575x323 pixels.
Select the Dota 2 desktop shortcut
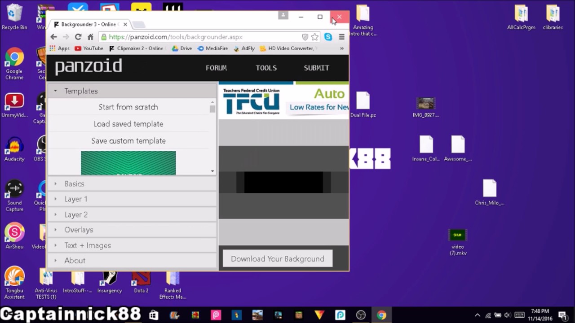click(x=141, y=282)
